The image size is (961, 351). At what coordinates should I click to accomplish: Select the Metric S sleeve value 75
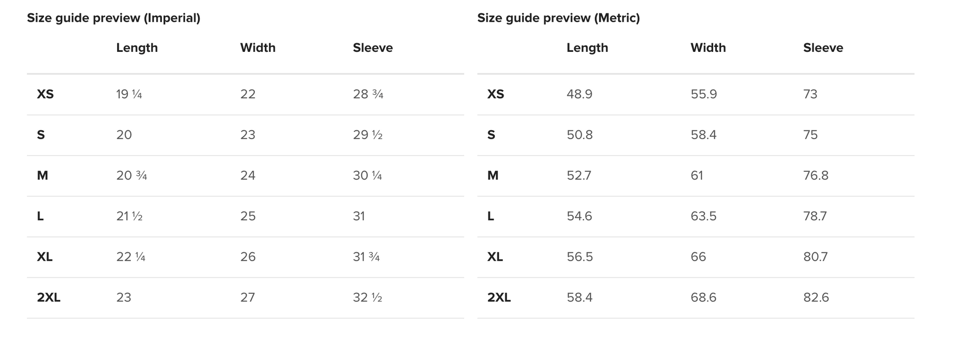810,135
